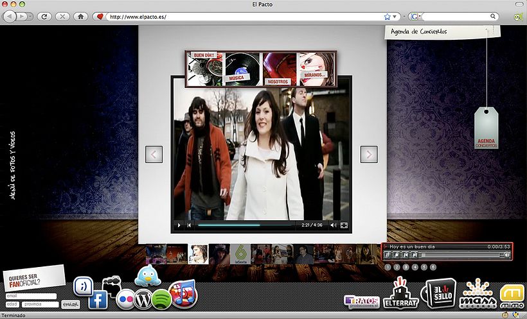Click the edad input field
The height and width of the screenshot is (319, 527).
click(x=12, y=304)
